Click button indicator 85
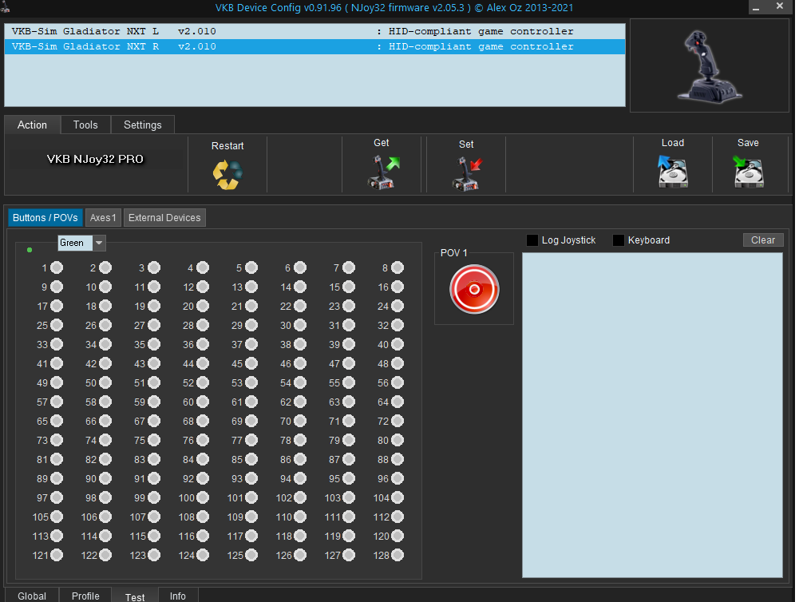 click(251, 459)
